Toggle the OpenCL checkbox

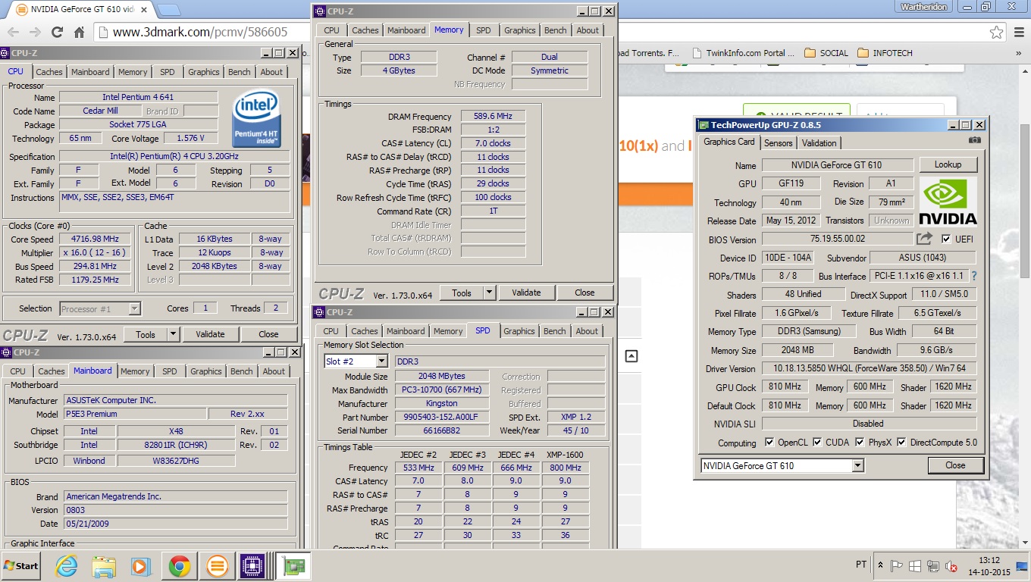(769, 443)
